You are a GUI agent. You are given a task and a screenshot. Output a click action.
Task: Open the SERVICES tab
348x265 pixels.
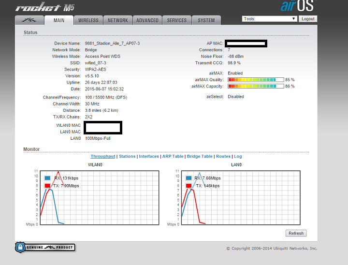tap(177, 20)
